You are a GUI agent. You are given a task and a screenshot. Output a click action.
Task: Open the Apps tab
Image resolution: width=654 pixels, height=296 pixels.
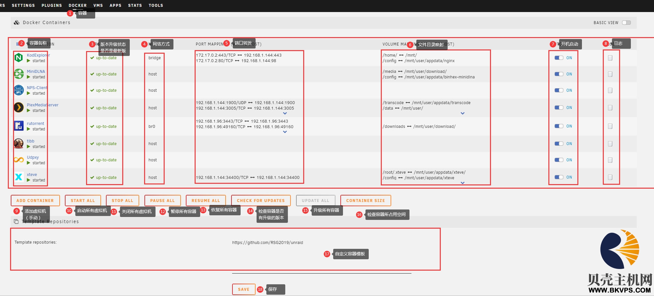click(x=115, y=6)
